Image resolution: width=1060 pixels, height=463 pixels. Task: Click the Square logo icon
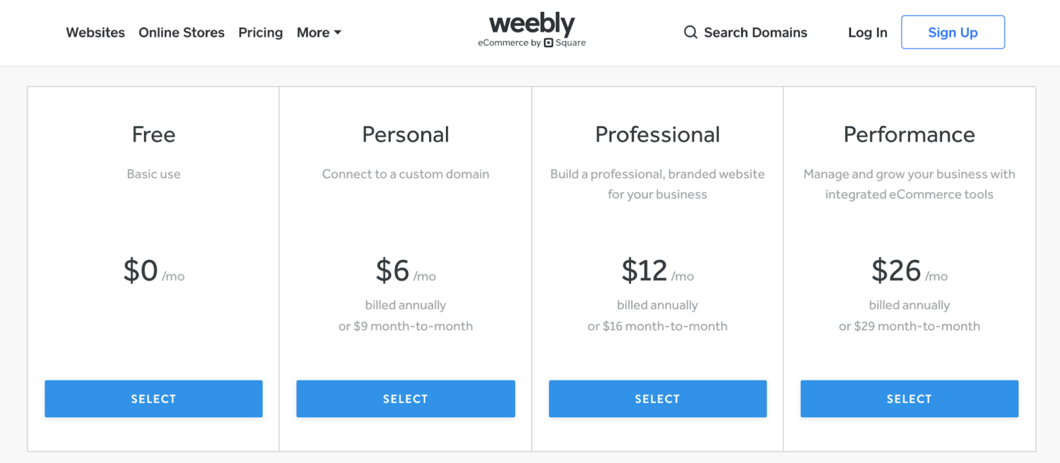(548, 43)
